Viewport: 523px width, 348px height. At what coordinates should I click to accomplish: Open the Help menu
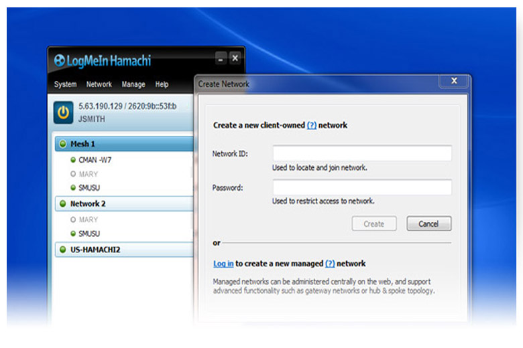point(162,84)
